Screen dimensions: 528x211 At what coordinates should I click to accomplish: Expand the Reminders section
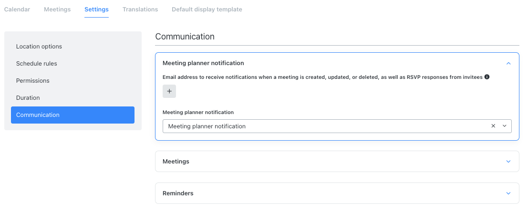[x=508, y=193]
